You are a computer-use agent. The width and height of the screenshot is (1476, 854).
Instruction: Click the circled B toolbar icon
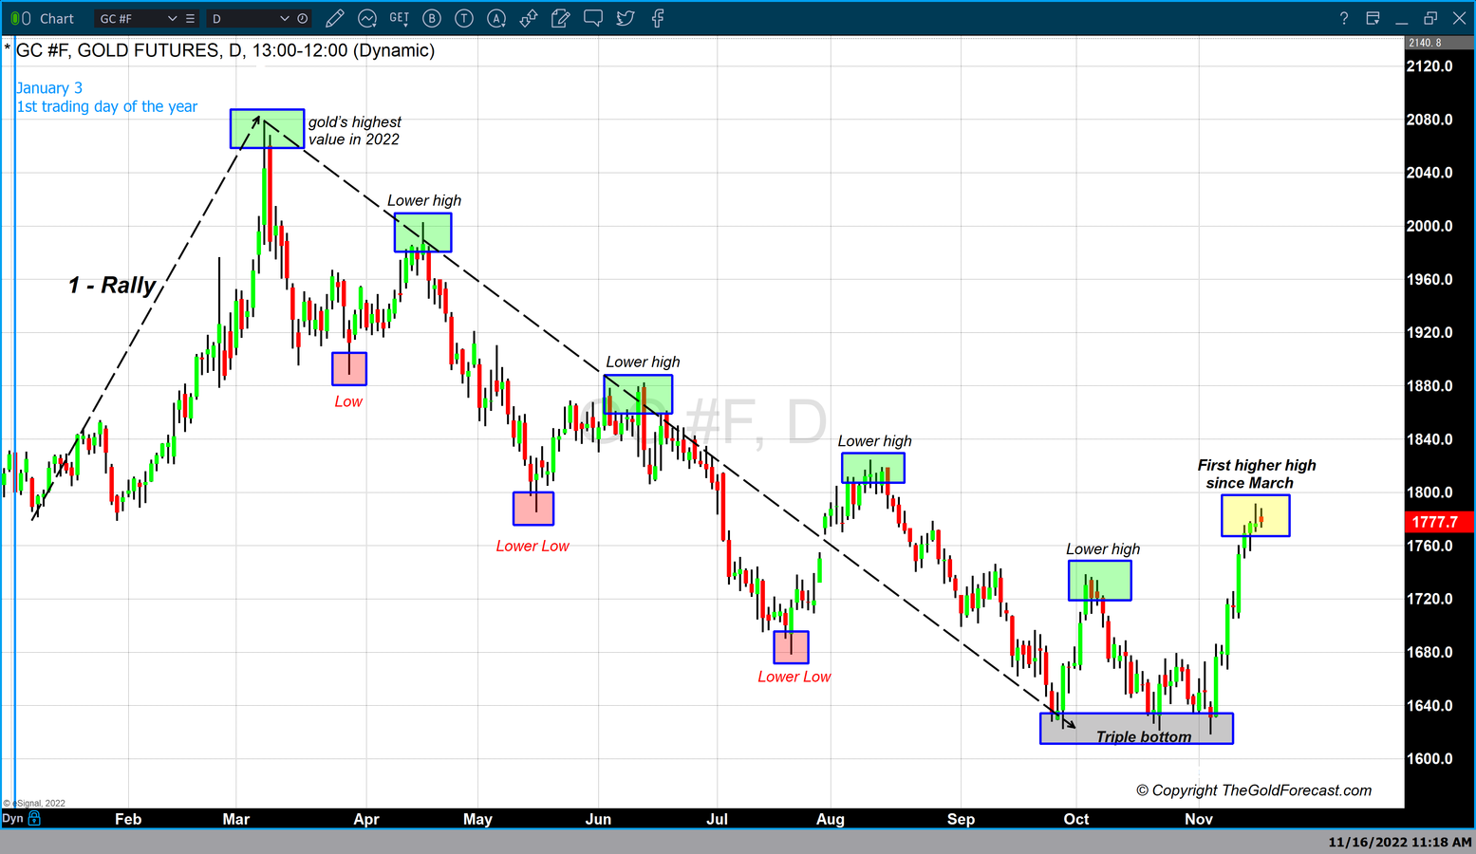432,18
